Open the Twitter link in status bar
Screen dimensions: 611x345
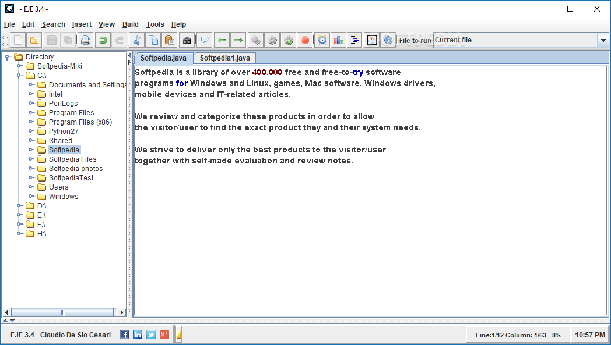(151, 335)
